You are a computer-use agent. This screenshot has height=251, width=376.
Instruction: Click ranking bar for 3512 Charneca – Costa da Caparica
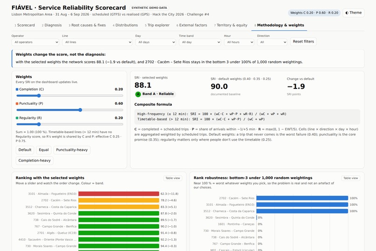(x=118, y=207)
